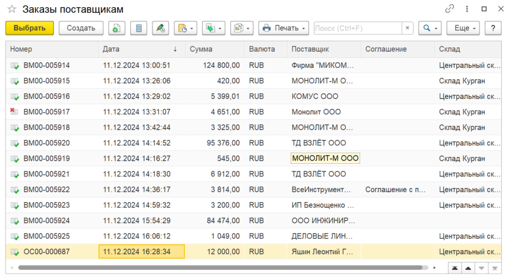Click posted document icon for ВМ00-005925
508x277 pixels.
[x=14, y=236]
